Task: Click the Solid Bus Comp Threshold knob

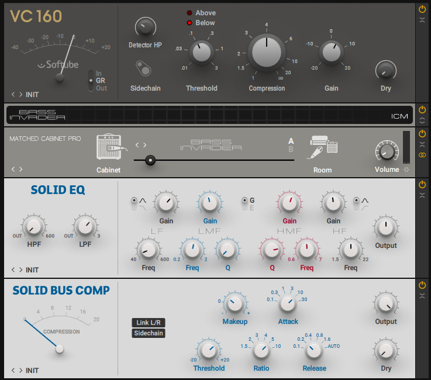Action: click(x=209, y=351)
